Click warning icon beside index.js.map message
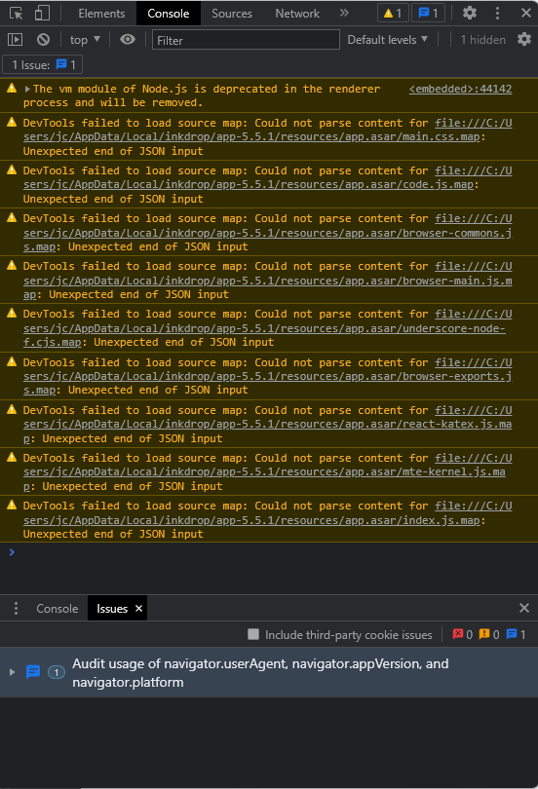 coord(11,506)
